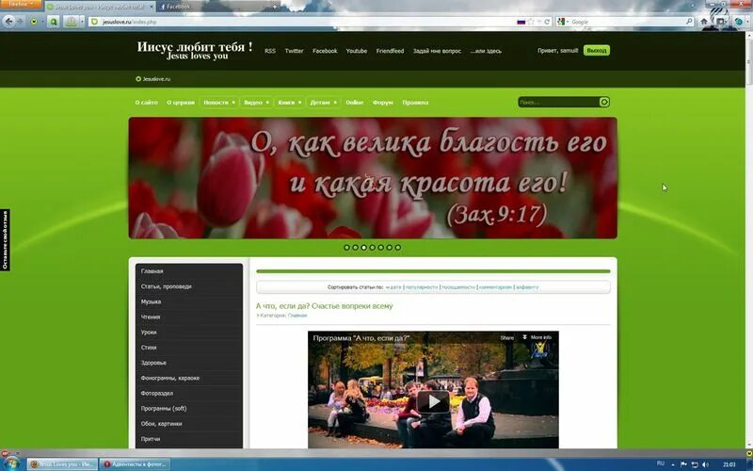Open the Twitter header link

point(294,51)
